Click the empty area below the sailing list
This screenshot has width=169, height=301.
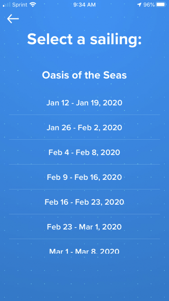84,277
